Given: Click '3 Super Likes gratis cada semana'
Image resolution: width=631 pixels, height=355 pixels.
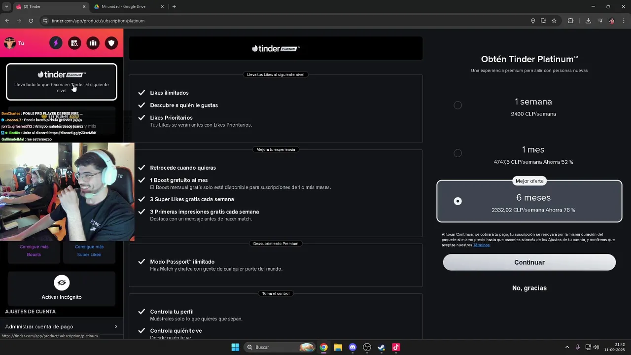Looking at the screenshot, I should tap(192, 199).
